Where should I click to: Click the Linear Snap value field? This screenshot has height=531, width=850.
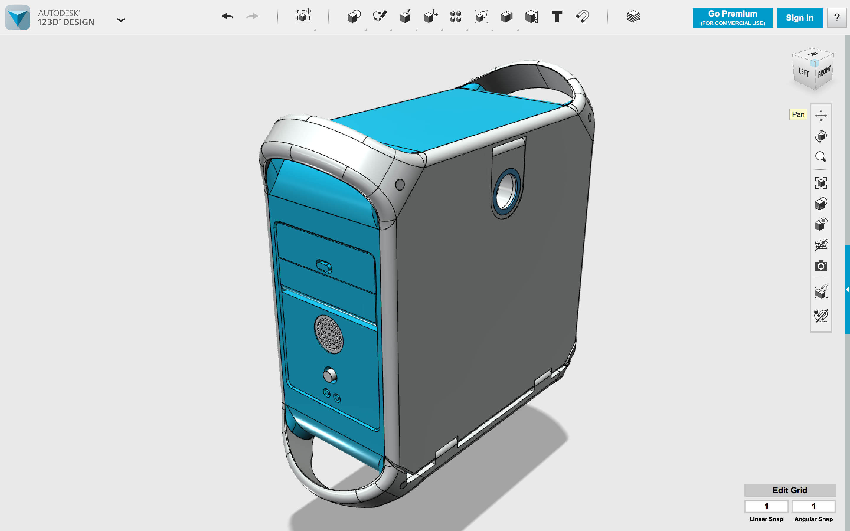point(766,506)
